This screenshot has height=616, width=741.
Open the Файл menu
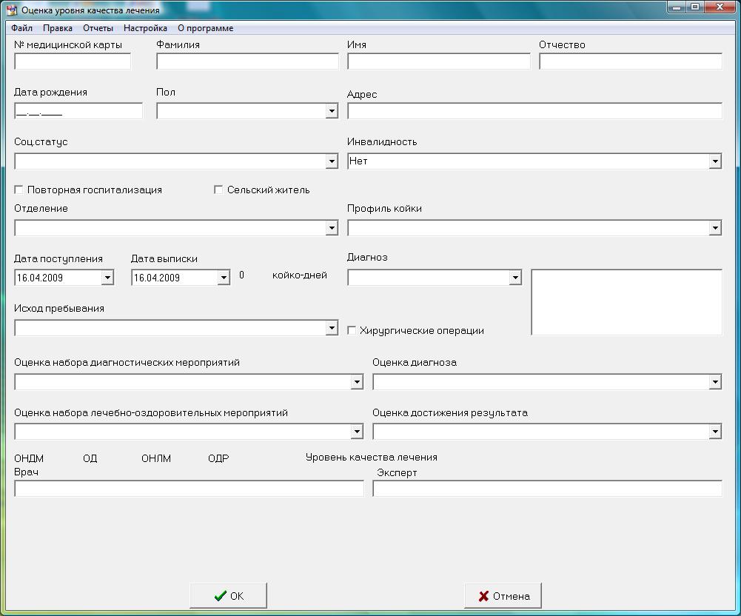click(x=21, y=28)
